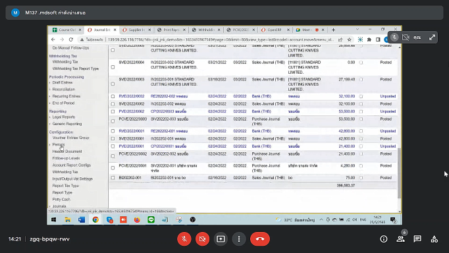Open Do Manual Follow-Ups link
This screenshot has height=253, width=449.
point(70,48)
